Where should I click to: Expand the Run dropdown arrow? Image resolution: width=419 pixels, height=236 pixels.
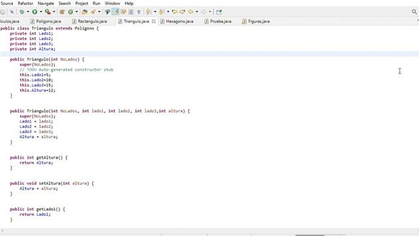pos(41,12)
